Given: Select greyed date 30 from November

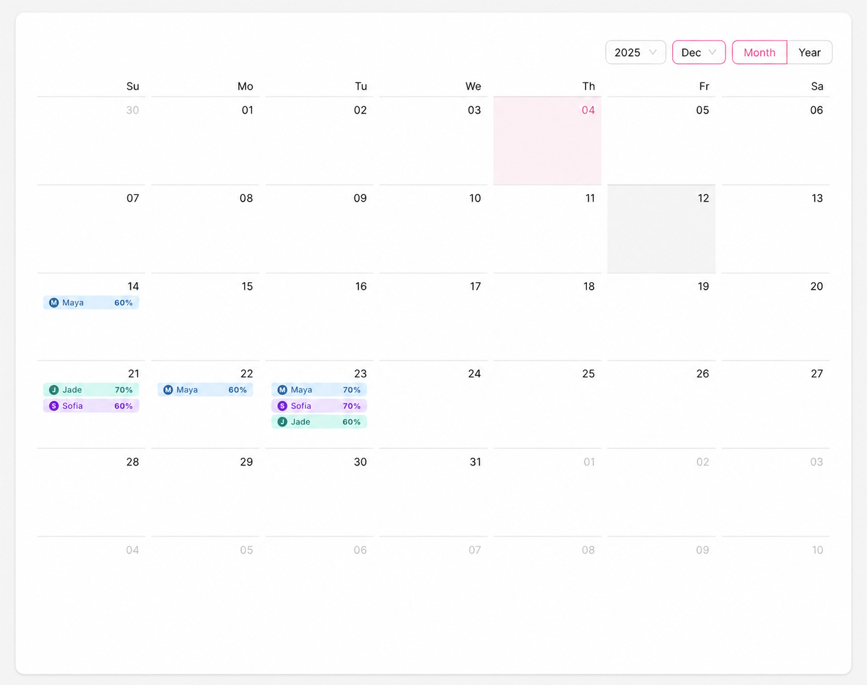Looking at the screenshot, I should 91,141.
